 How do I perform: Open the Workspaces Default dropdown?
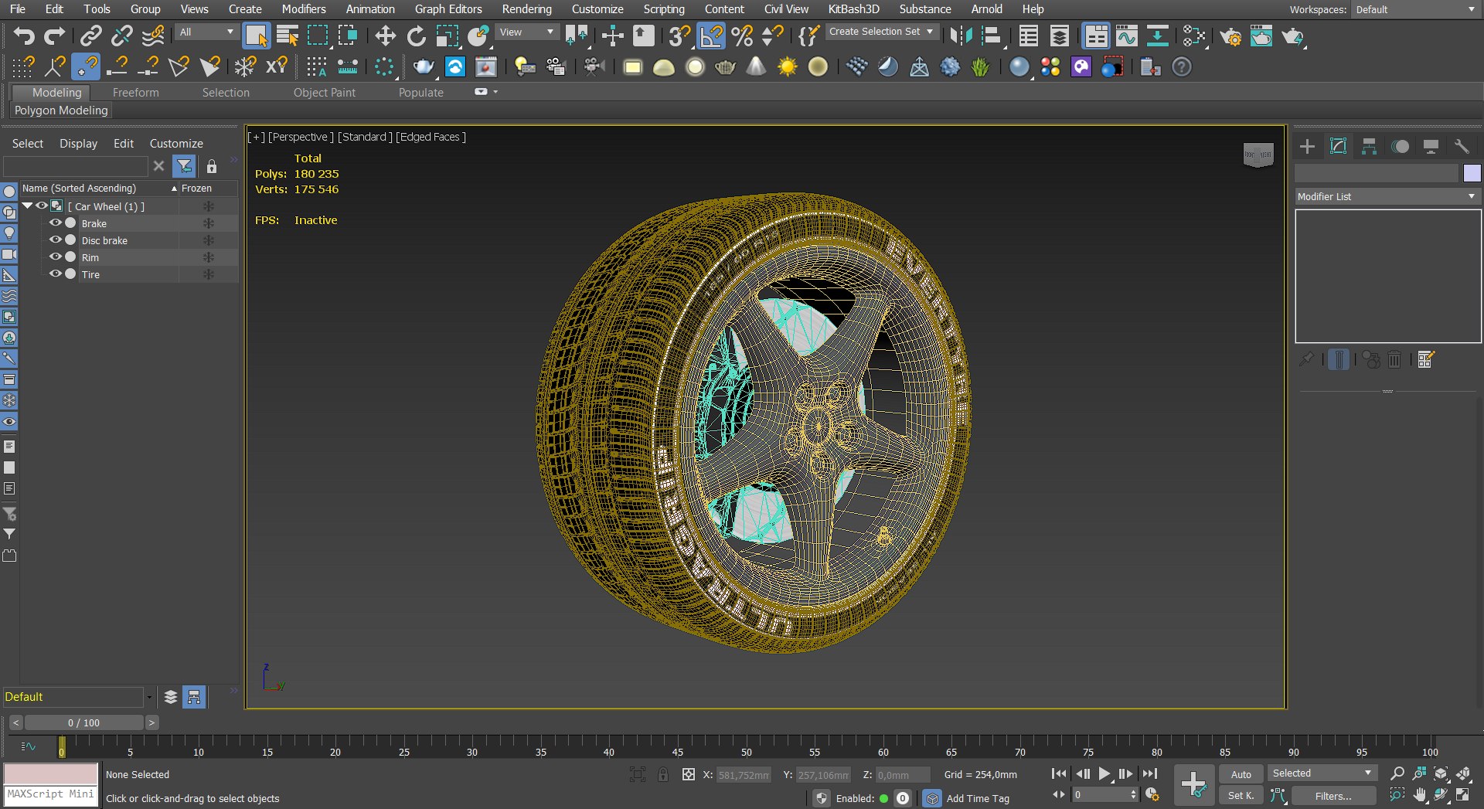tap(1415, 9)
